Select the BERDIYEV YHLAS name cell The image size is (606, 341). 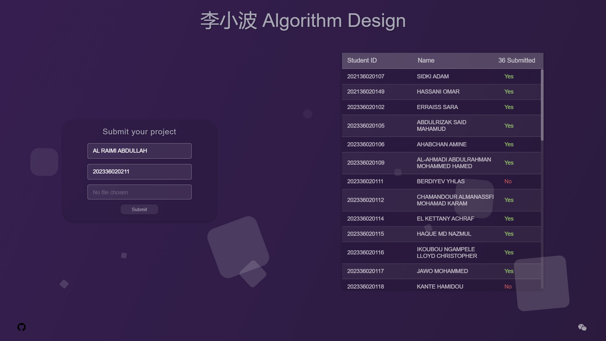(441, 181)
